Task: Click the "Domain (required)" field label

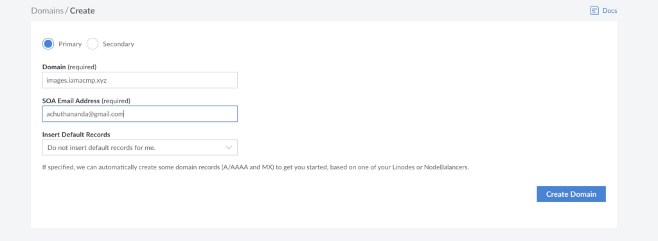Action: click(x=69, y=67)
